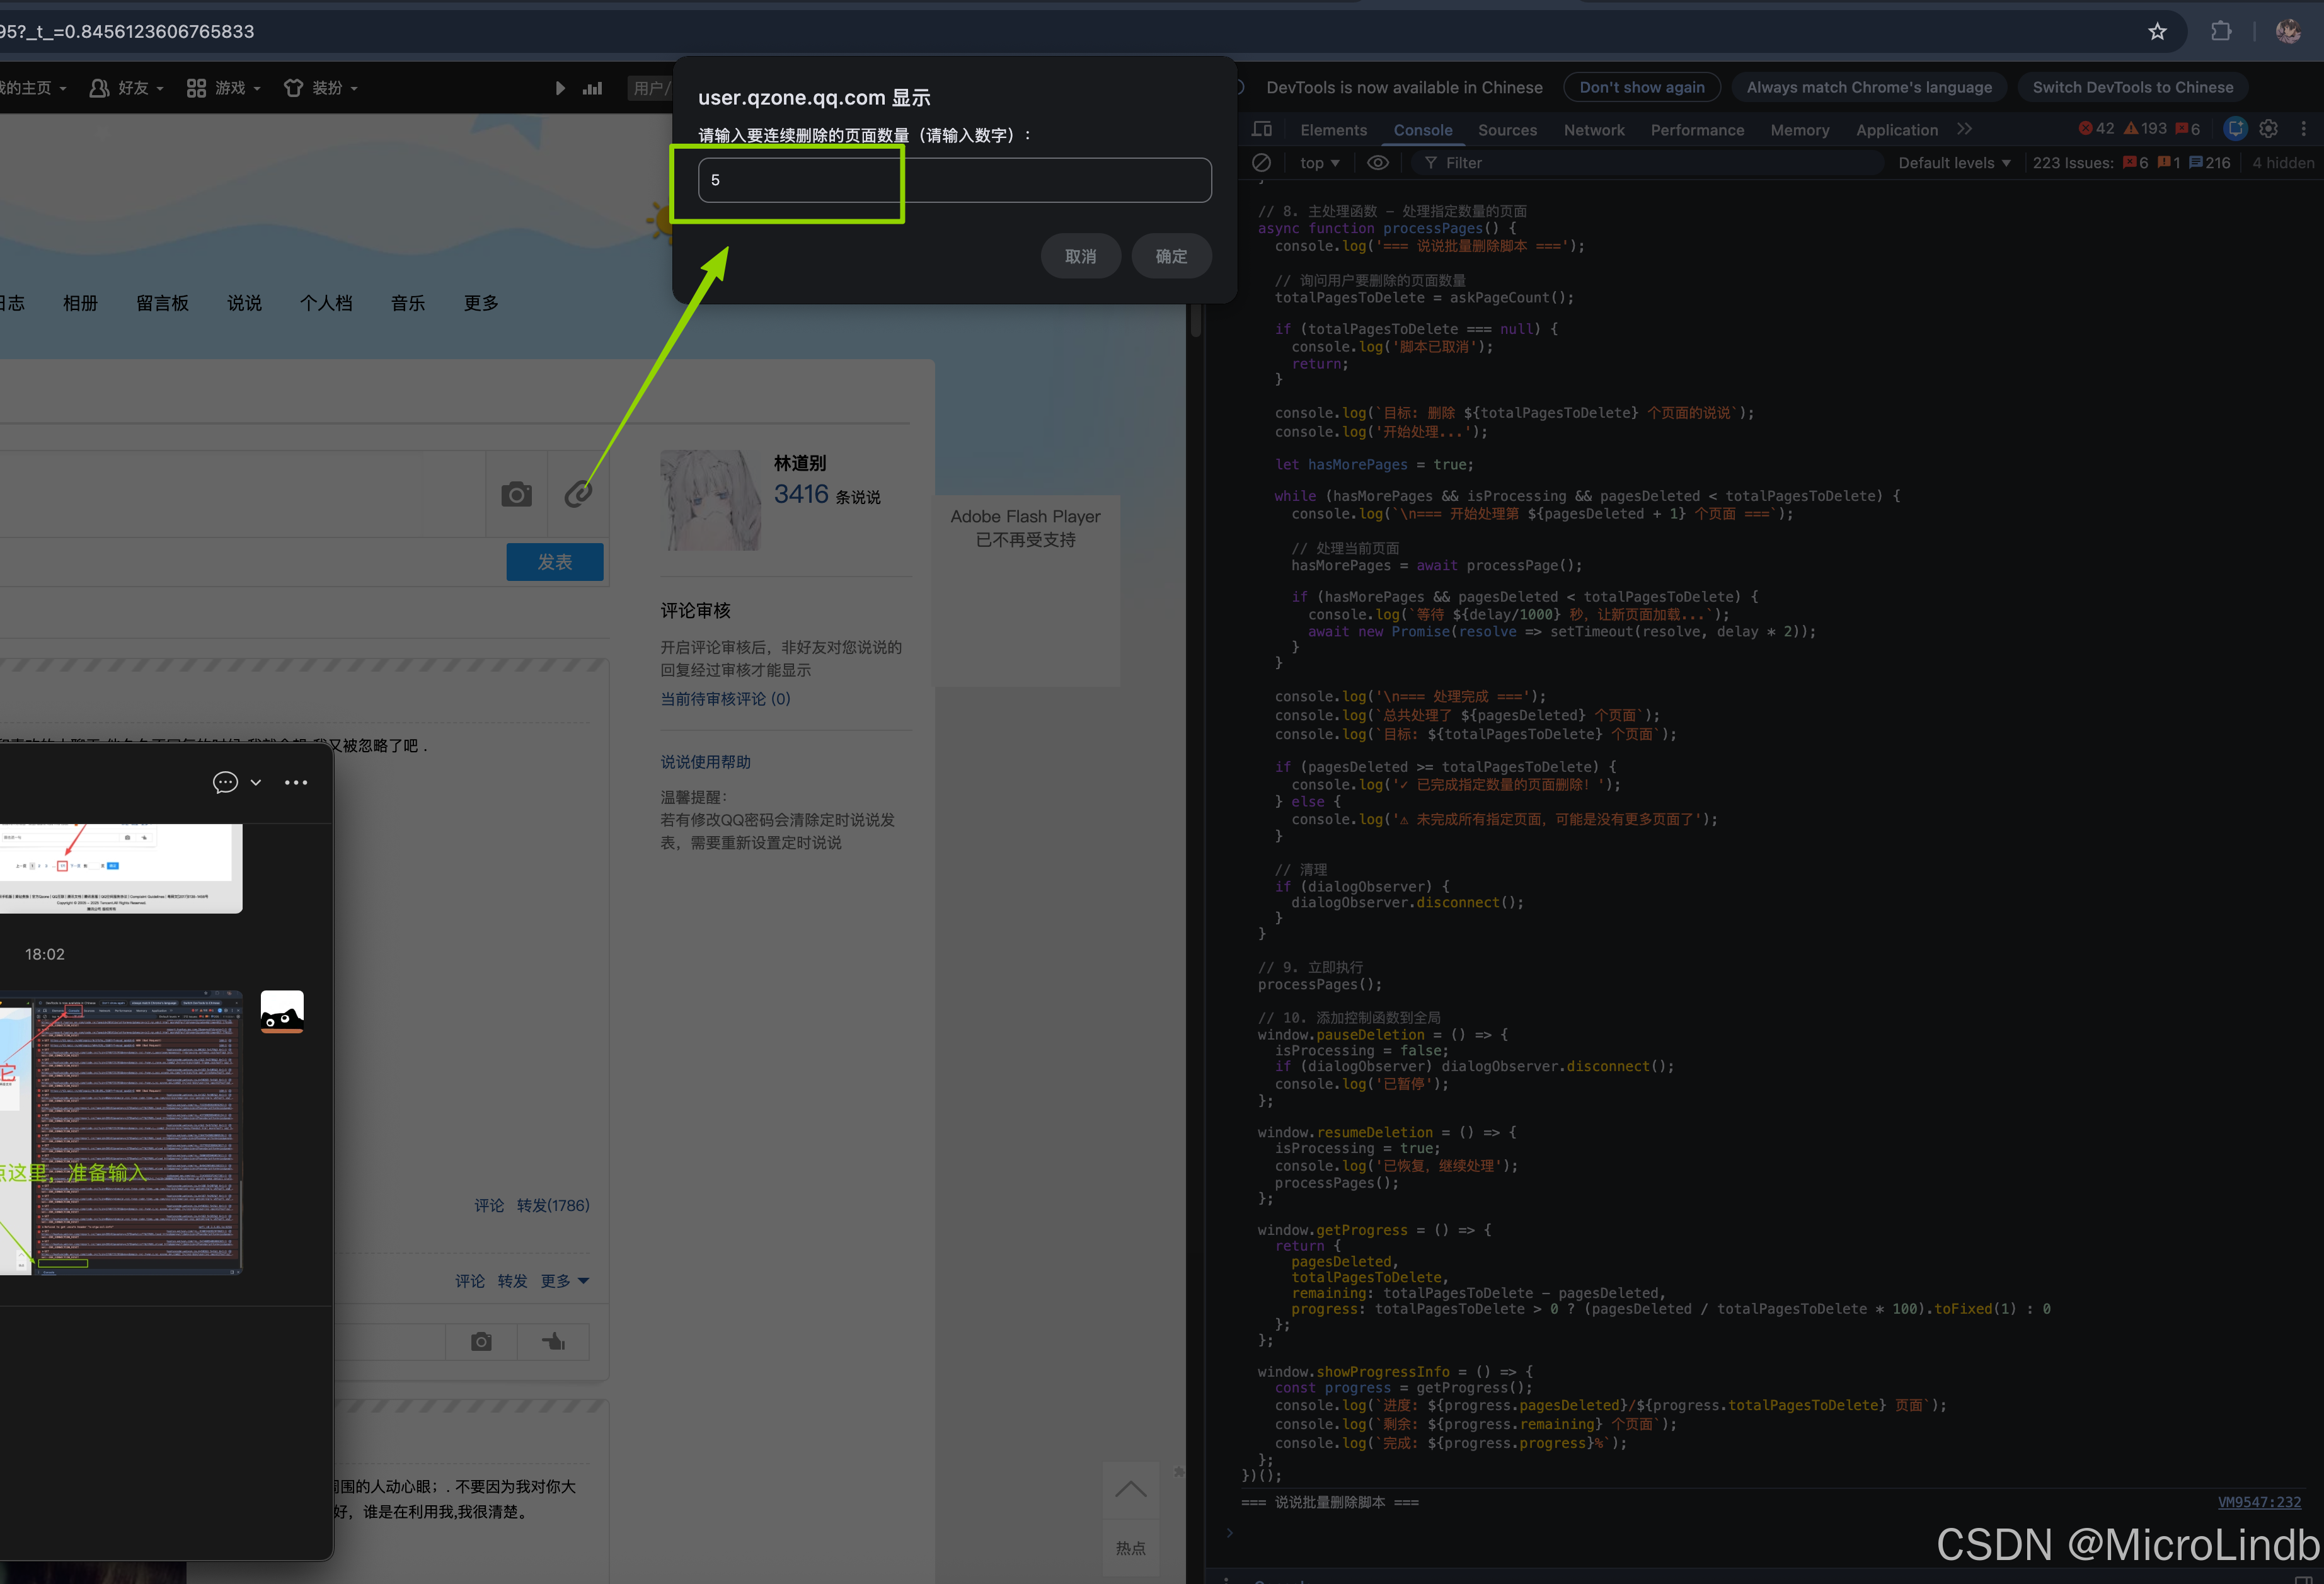Click the clear console icon
Image resolution: width=2324 pixels, height=1584 pixels.
[1262, 162]
